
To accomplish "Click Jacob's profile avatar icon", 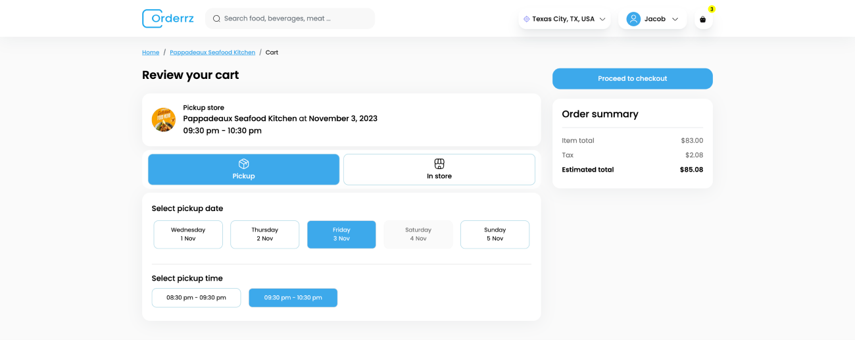I will (633, 19).
